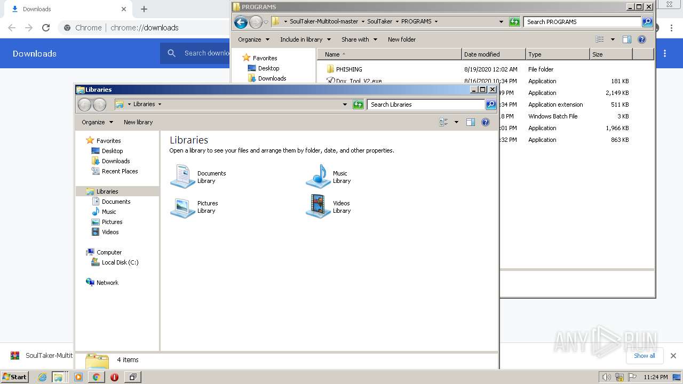Screen dimensions: 683x384
Task: Select Music in the navigation tree
Action: [x=109, y=212]
